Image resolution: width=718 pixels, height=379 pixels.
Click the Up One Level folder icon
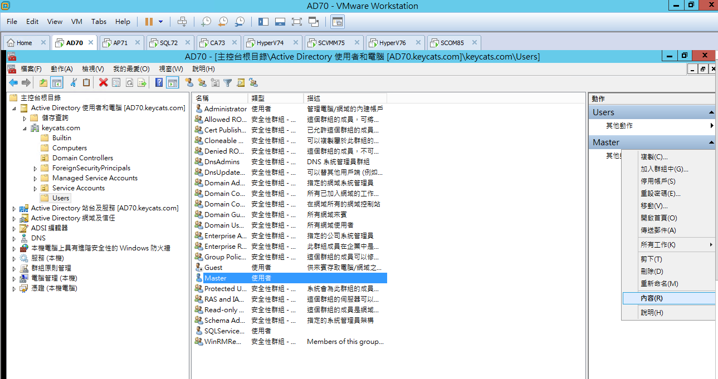tap(43, 82)
